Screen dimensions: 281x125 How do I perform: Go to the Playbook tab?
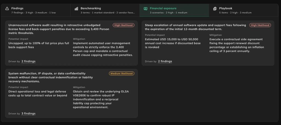[x=244, y=10]
